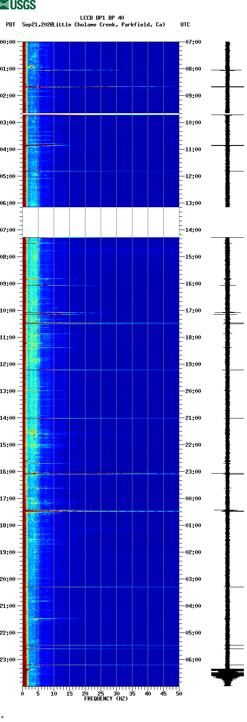Screen dimensions: 247x722
Task: Click the "03:00" label on UTC axis
Action: (x=193, y=579)
